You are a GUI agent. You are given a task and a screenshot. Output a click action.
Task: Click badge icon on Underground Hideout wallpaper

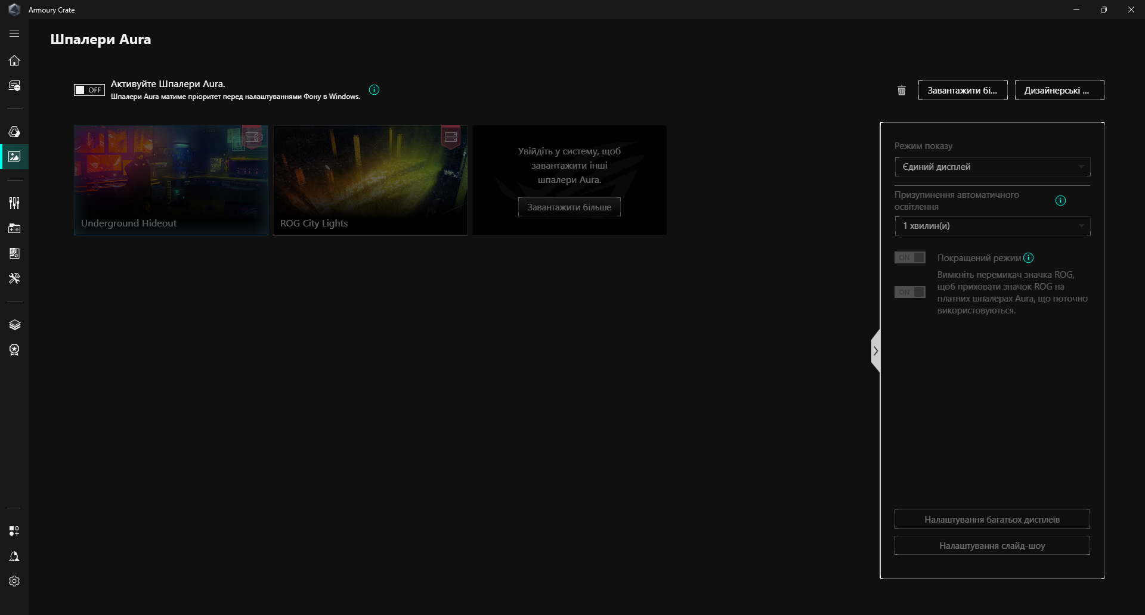coord(252,137)
